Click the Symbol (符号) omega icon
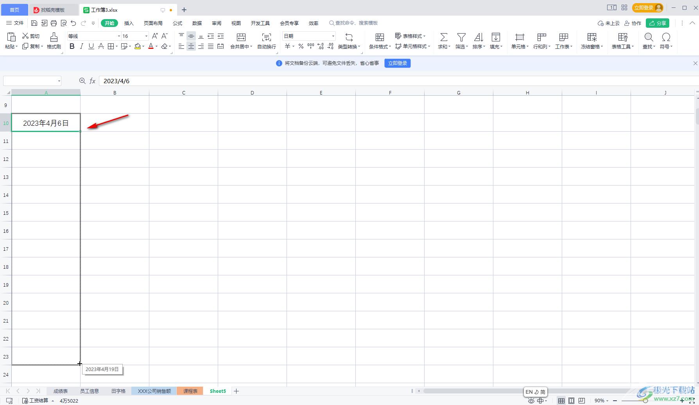 [x=666, y=37]
